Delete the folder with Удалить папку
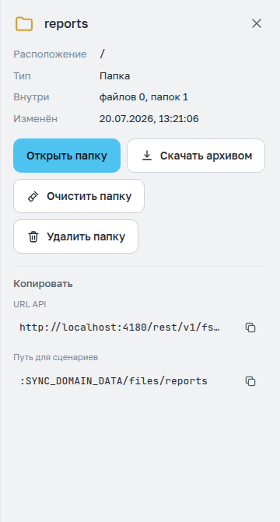 coord(75,236)
